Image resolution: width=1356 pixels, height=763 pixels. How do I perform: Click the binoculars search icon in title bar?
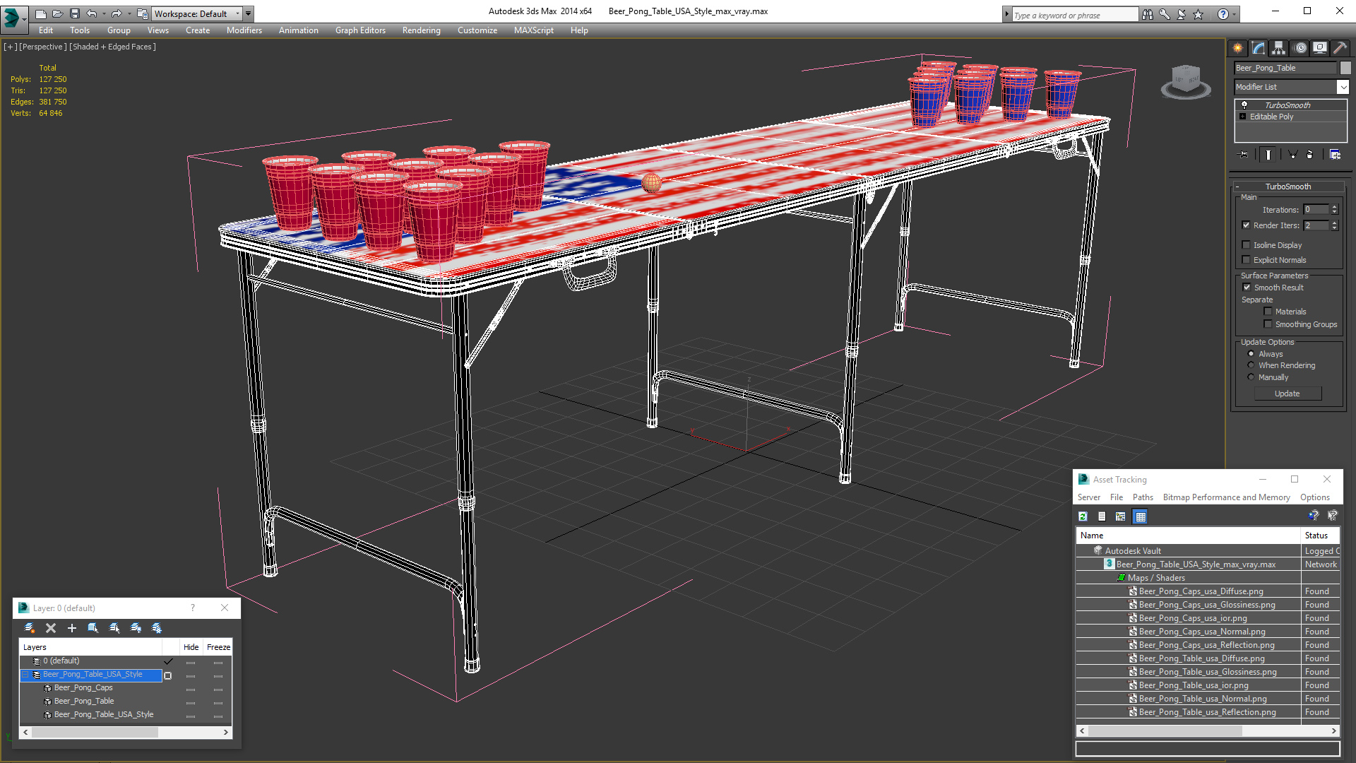click(x=1148, y=14)
